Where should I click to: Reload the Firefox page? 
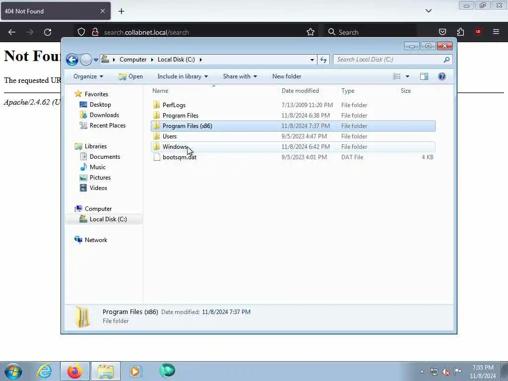[48, 32]
